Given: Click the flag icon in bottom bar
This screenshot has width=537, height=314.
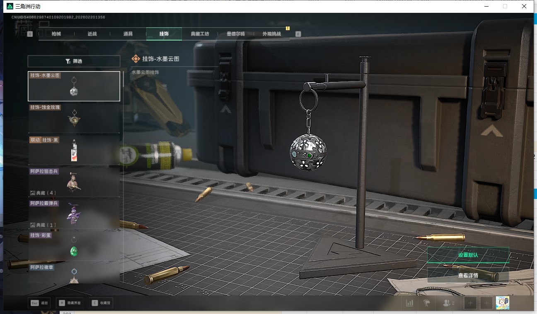Looking at the screenshot, I should (427, 303).
